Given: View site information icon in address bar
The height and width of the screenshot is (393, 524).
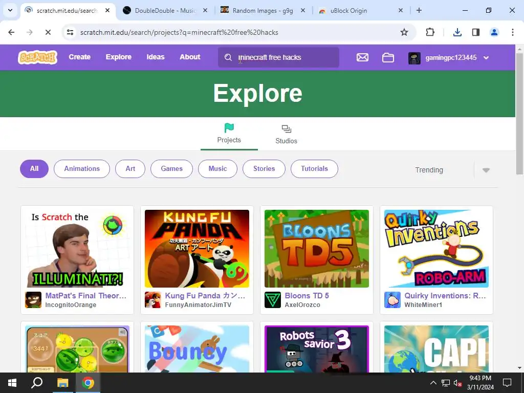Looking at the screenshot, I should pyautogui.click(x=70, y=32).
